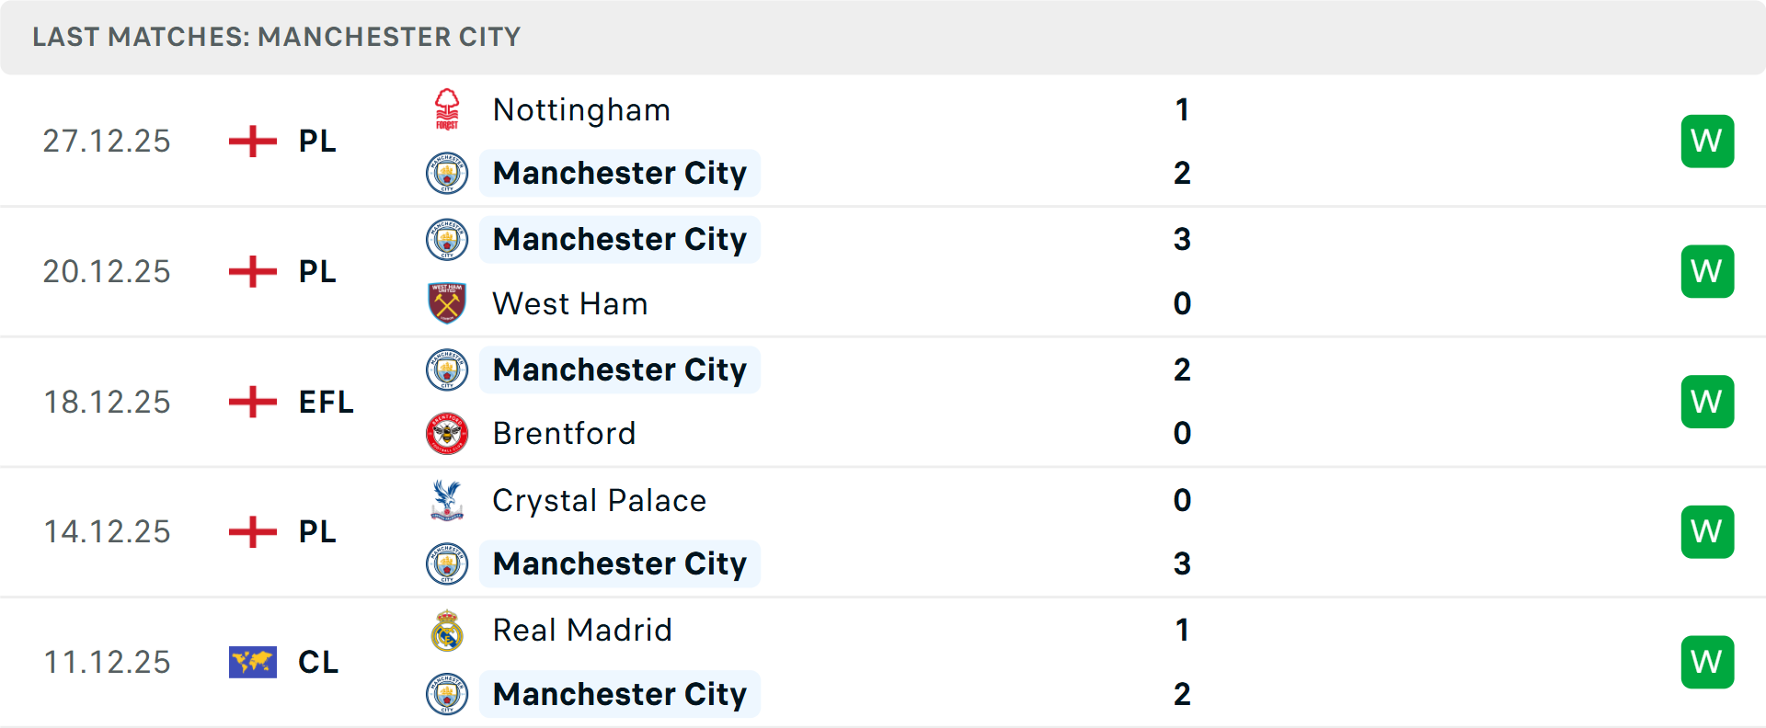Click the England flag beside EFL
Viewport: 1766px width, 728px height.
253,402
